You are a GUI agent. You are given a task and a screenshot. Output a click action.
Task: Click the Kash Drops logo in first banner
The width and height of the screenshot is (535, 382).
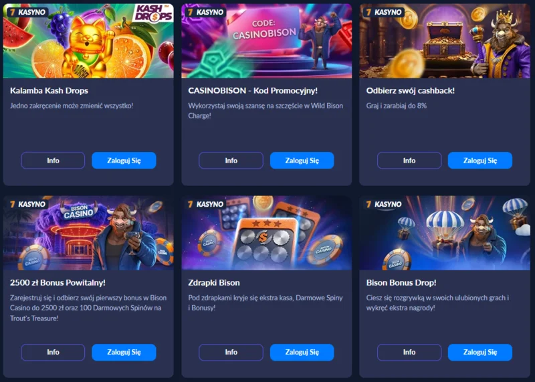tap(153, 14)
